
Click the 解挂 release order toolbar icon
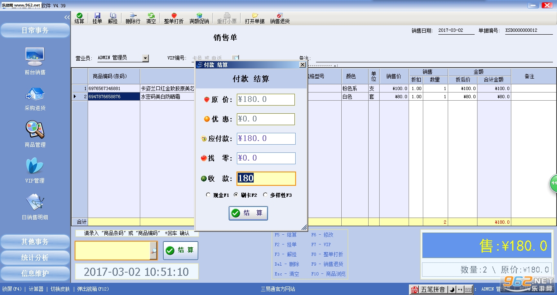pos(113,18)
